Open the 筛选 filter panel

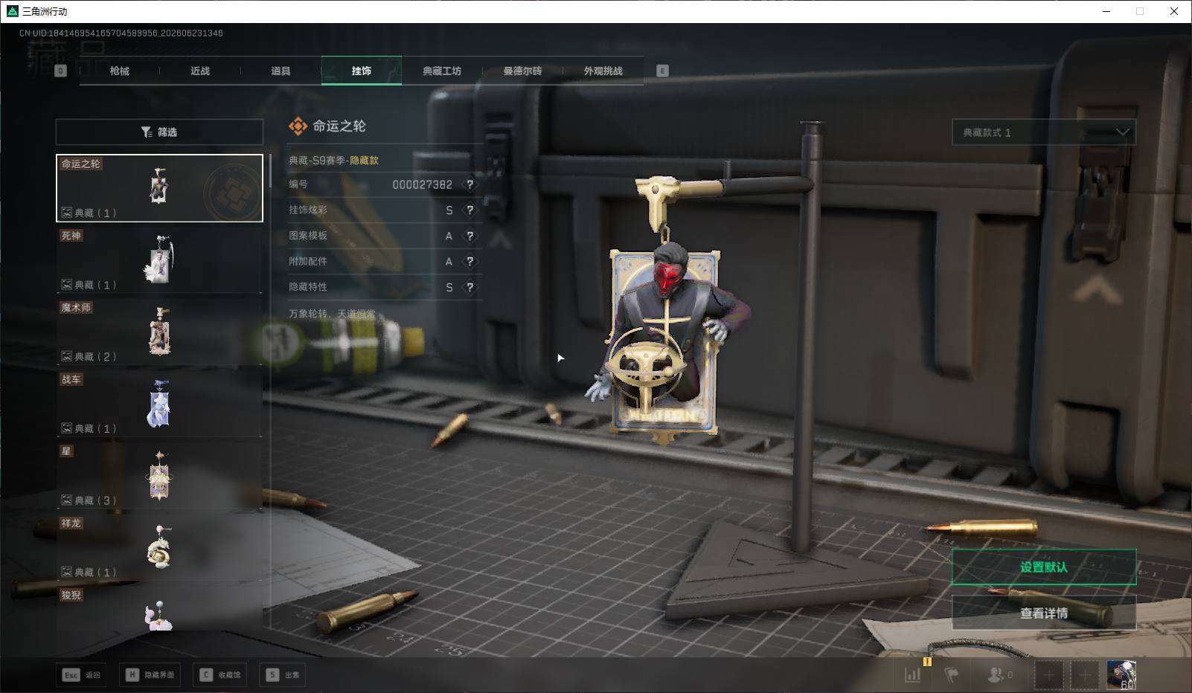point(159,132)
